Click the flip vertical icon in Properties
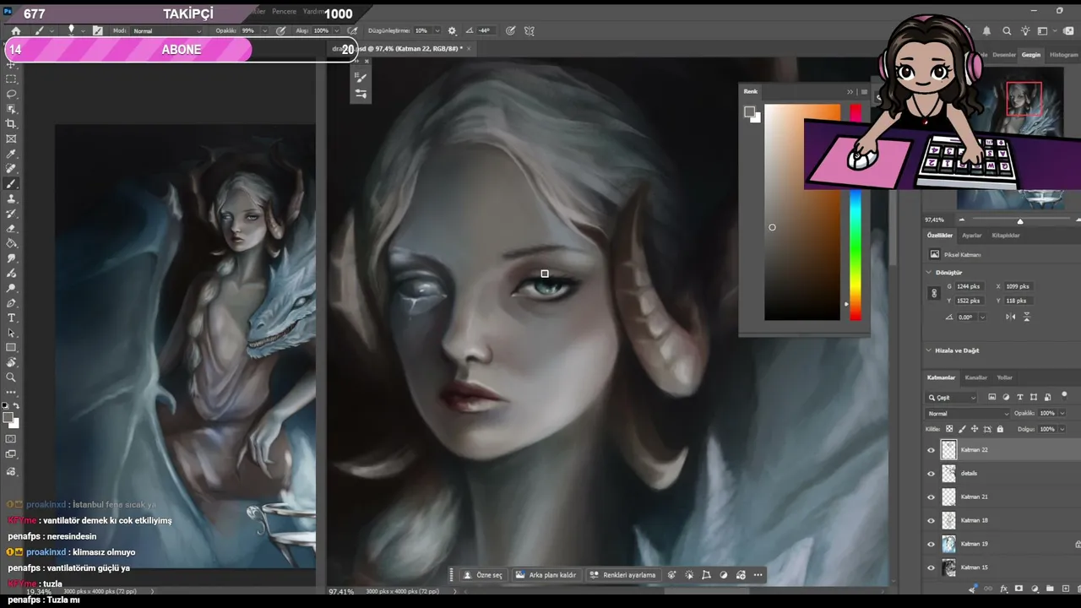The image size is (1081, 608). click(1027, 317)
